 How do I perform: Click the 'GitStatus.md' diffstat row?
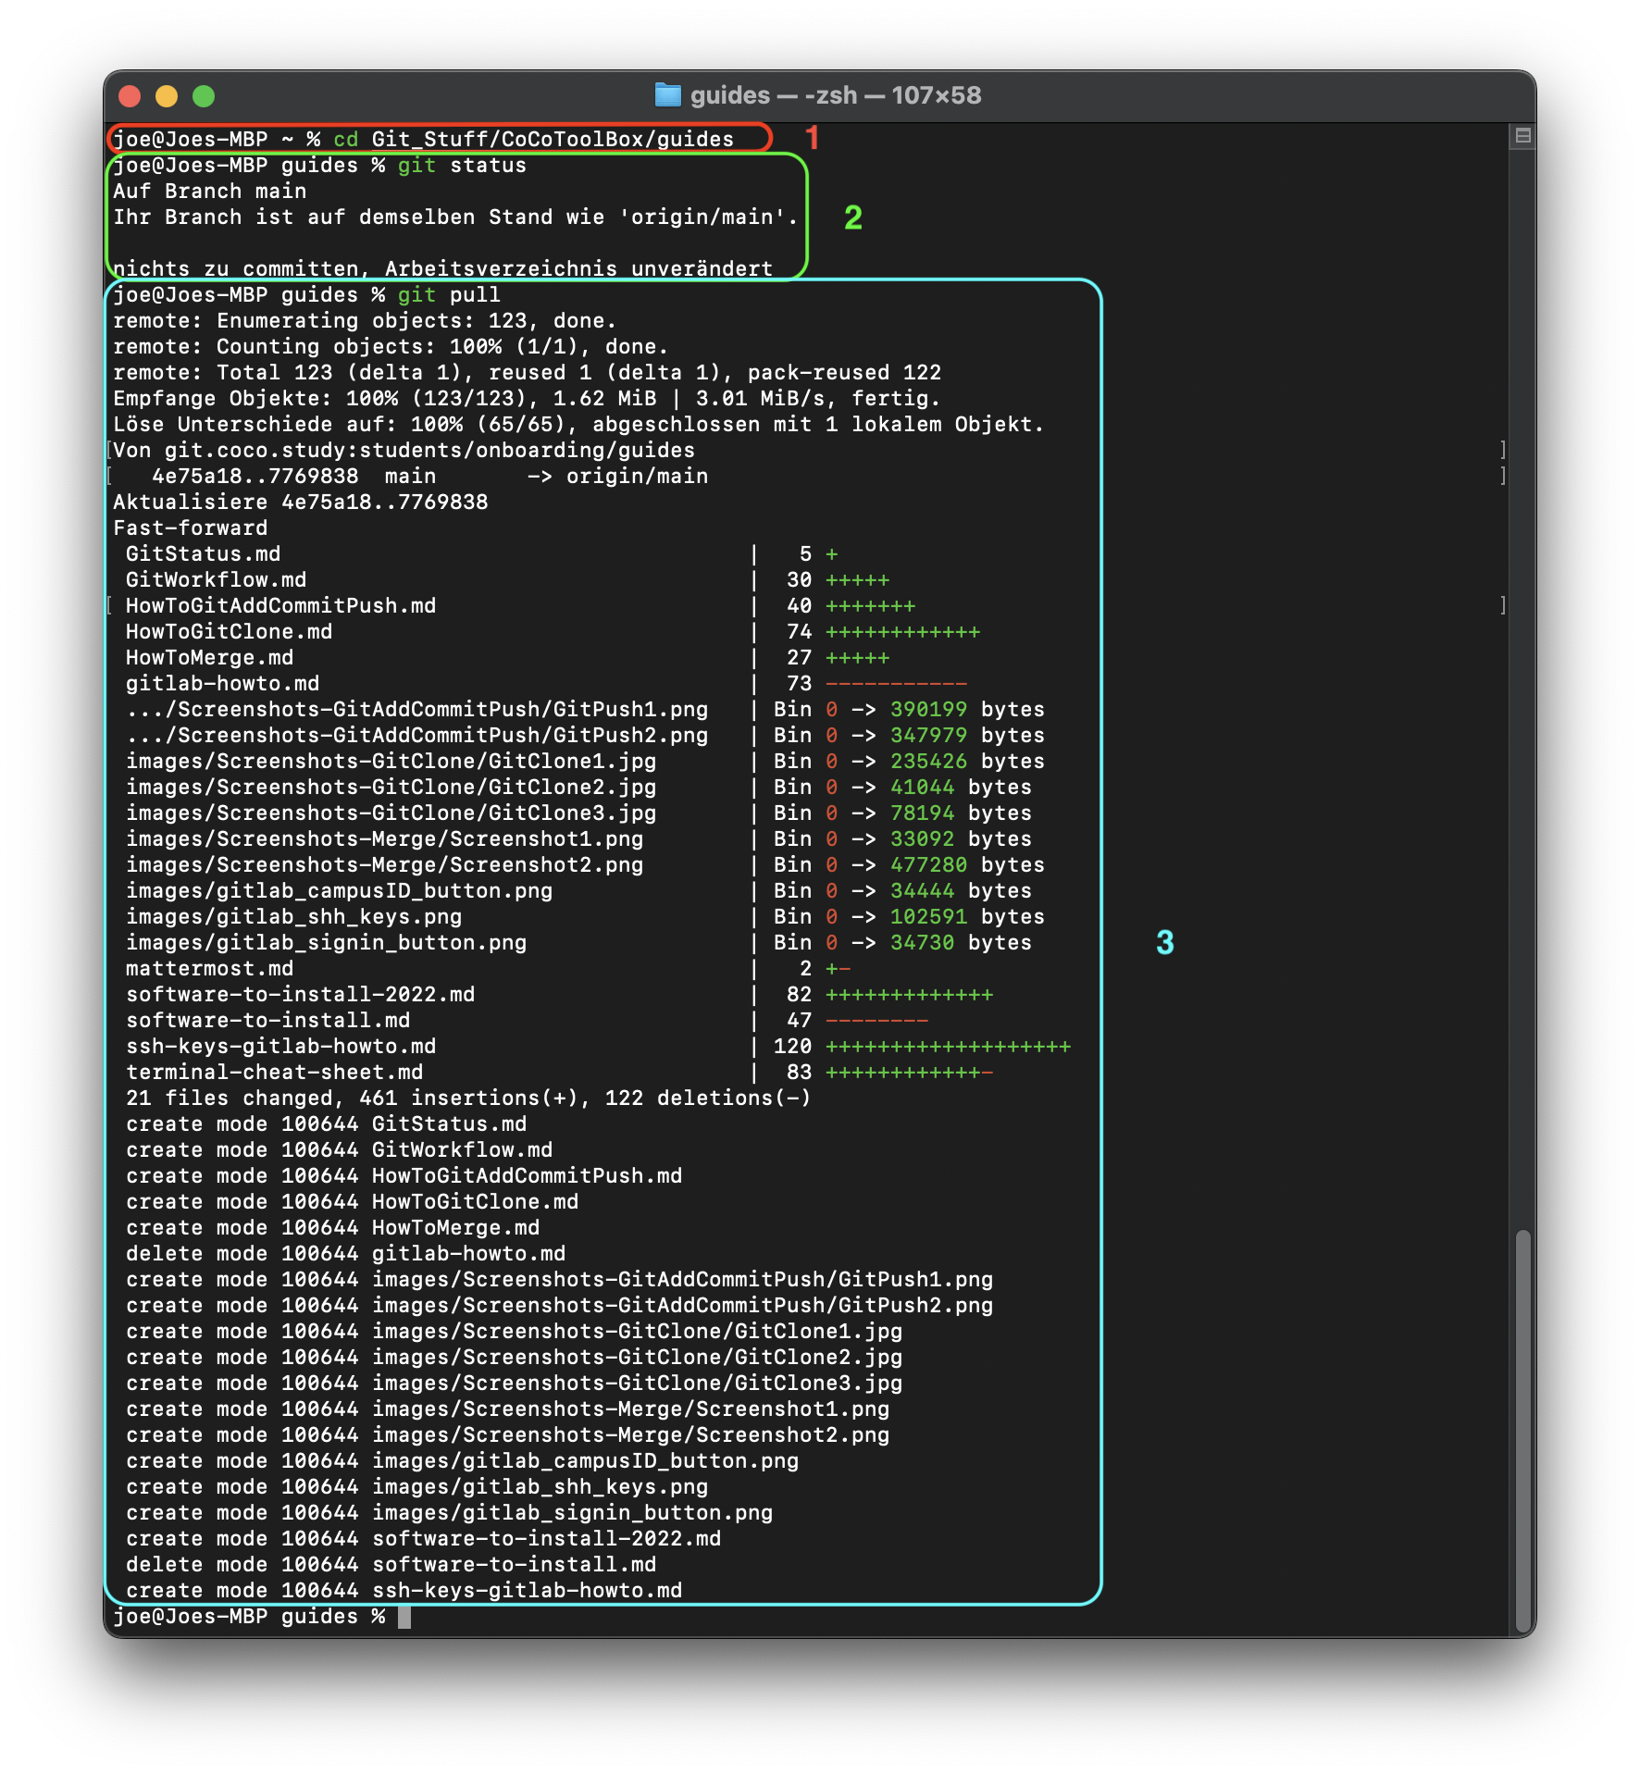pos(481,553)
